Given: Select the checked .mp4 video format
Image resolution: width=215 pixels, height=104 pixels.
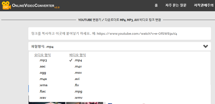Looking at the screenshot, I should [78, 60].
